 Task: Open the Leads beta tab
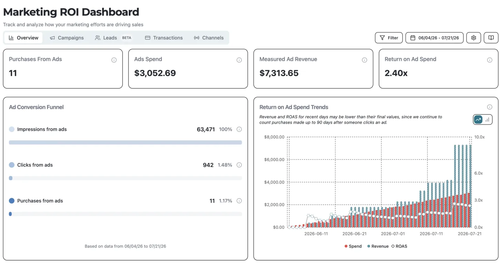coord(113,38)
